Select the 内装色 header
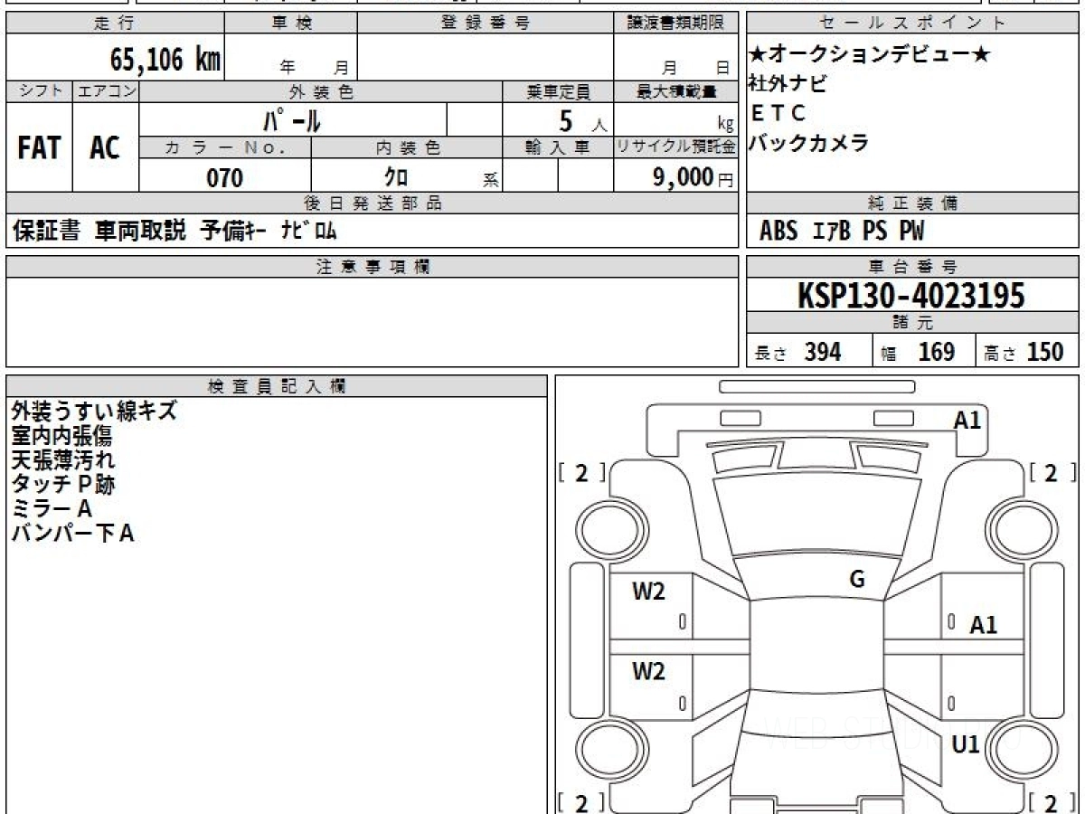The width and height of the screenshot is (1085, 814). 407,147
